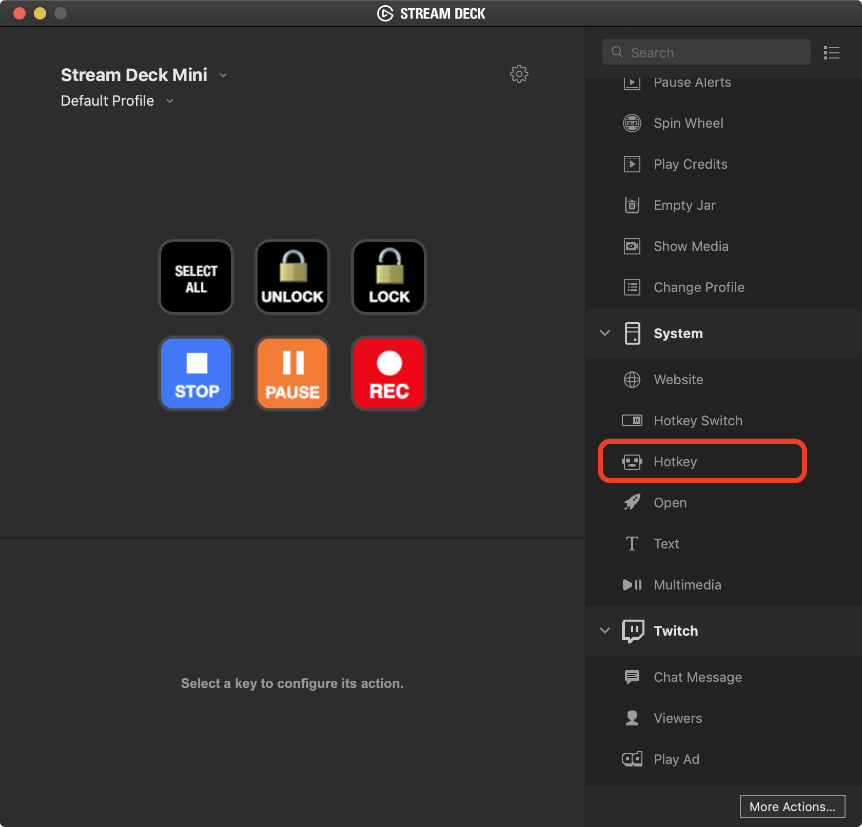862x827 pixels.
Task: Select the red REC key
Action: tap(389, 373)
